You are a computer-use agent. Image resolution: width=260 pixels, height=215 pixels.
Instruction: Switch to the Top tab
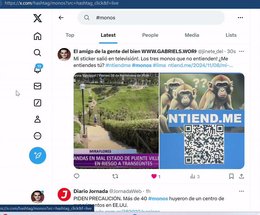pos(70,35)
